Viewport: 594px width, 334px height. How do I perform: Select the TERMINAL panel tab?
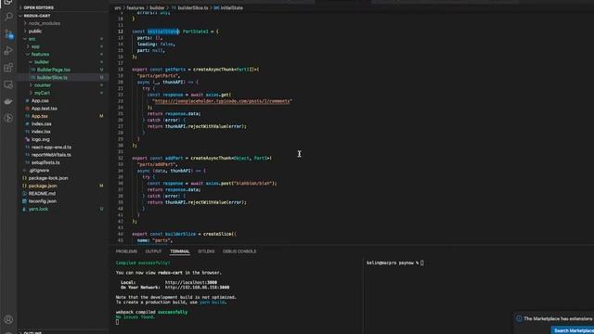point(179,251)
